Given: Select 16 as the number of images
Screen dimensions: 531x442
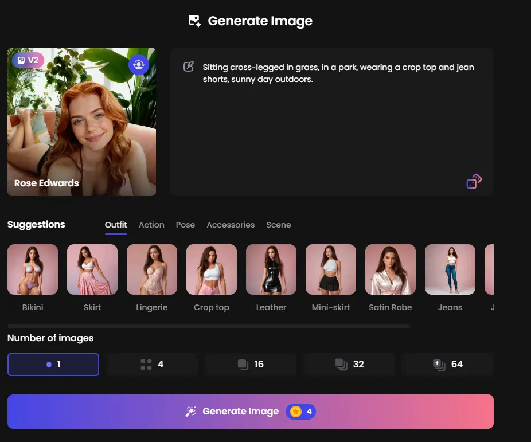Looking at the screenshot, I should tap(250, 364).
